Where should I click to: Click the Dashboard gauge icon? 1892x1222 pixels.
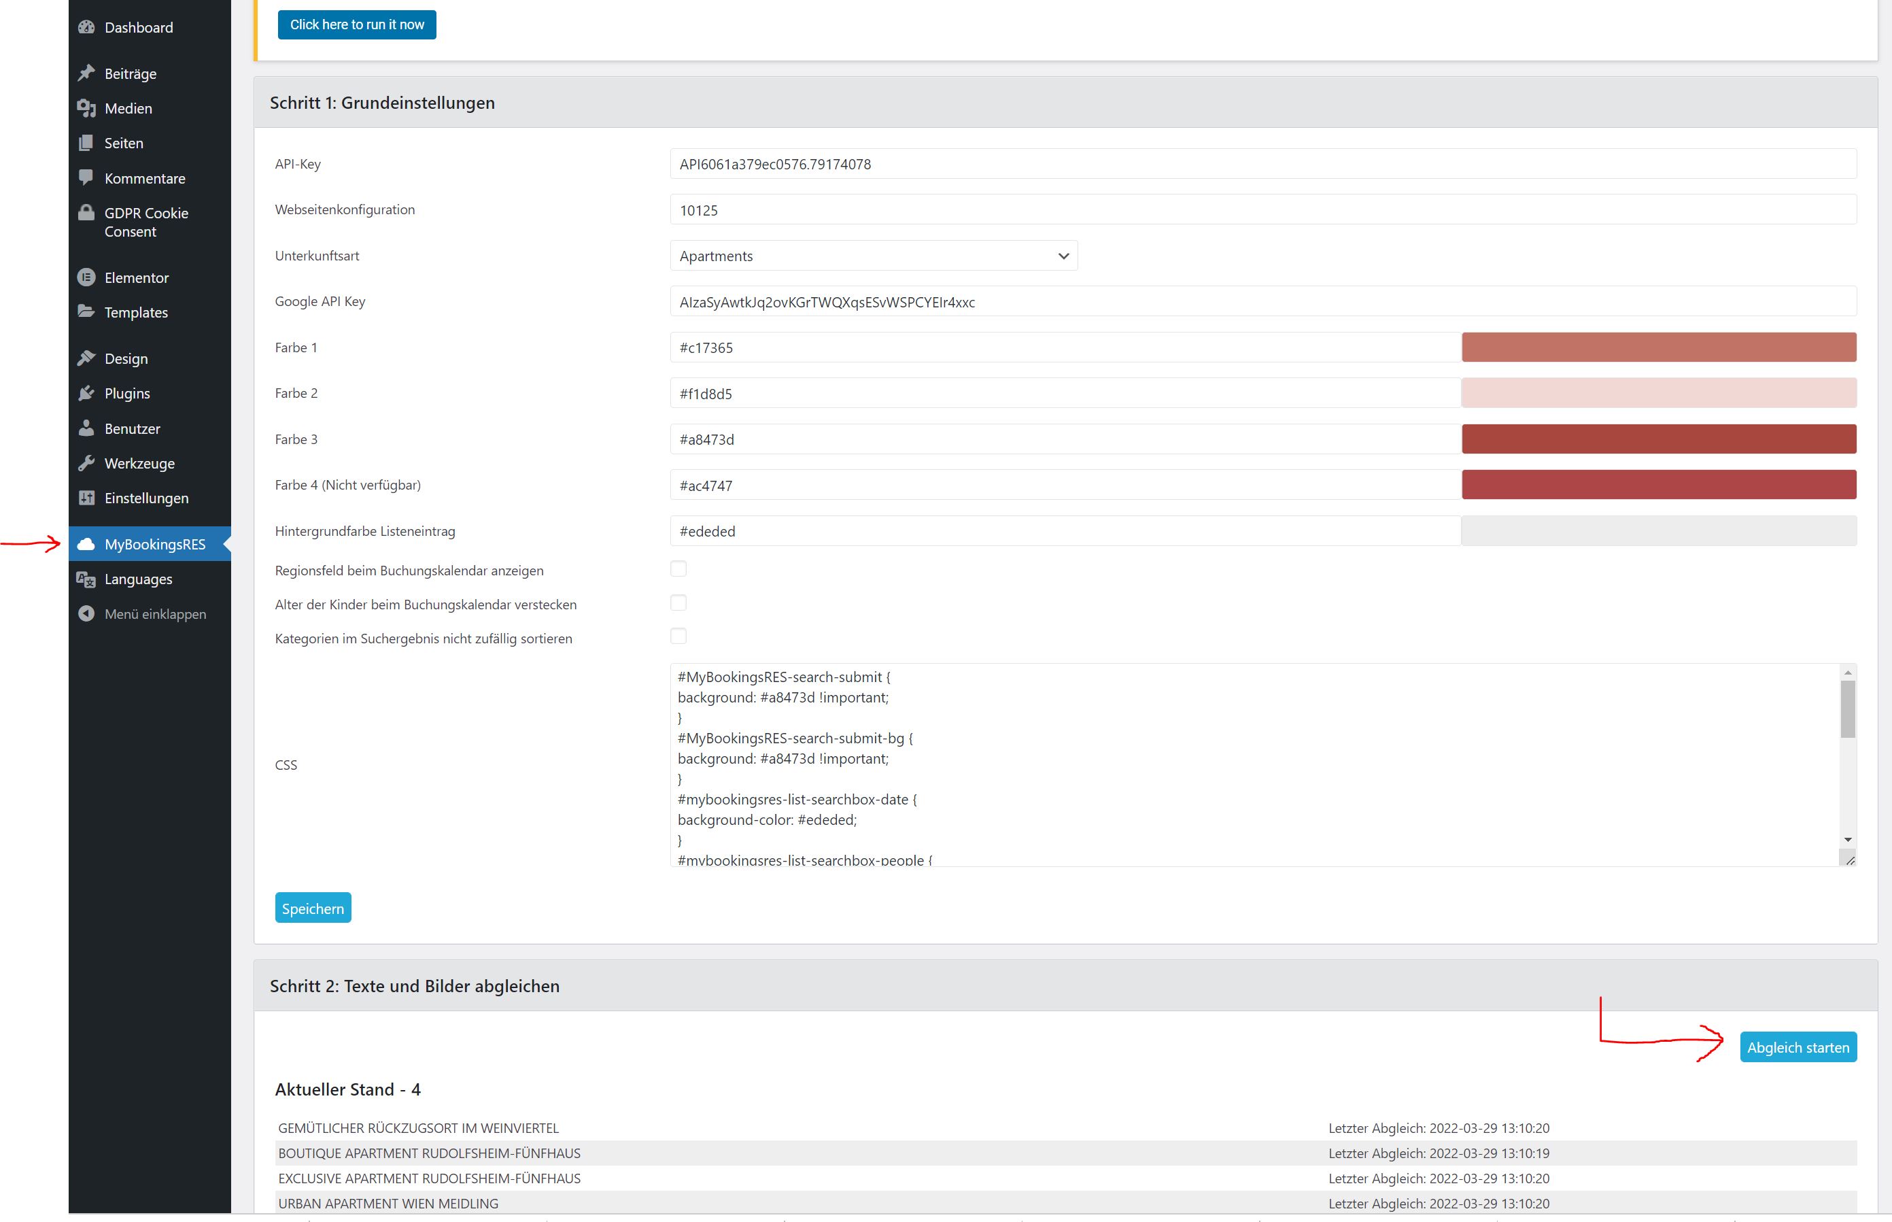click(86, 27)
